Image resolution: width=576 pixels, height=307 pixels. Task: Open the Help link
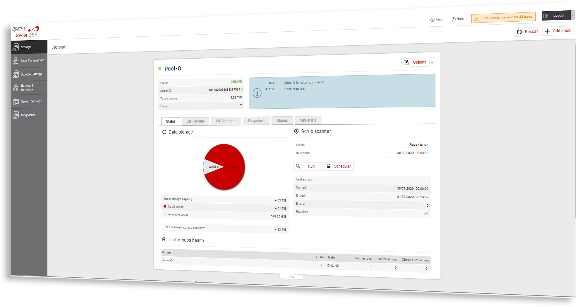coord(458,19)
